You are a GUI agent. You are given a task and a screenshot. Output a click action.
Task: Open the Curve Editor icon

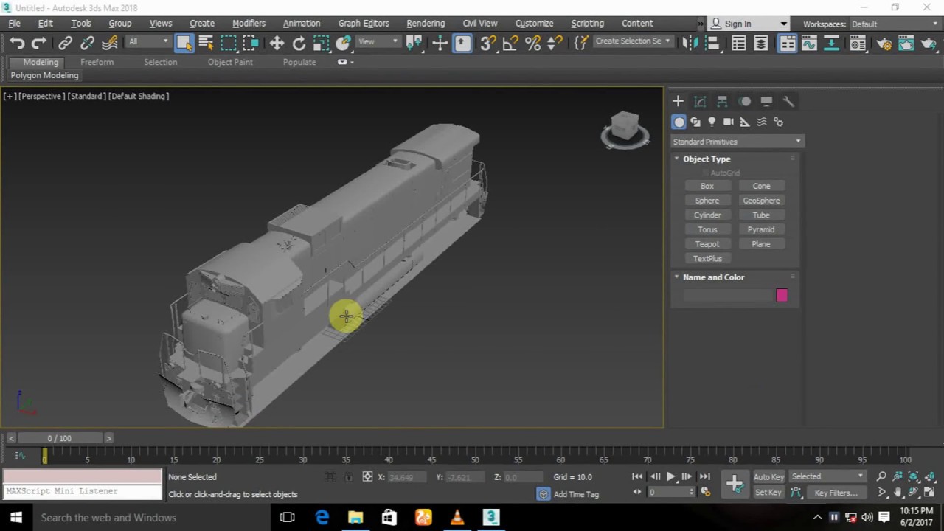coord(810,44)
